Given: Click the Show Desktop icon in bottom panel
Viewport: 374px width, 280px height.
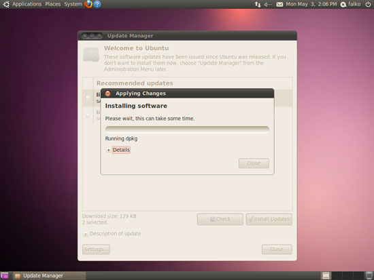Looking at the screenshot, I should pos(4,276).
